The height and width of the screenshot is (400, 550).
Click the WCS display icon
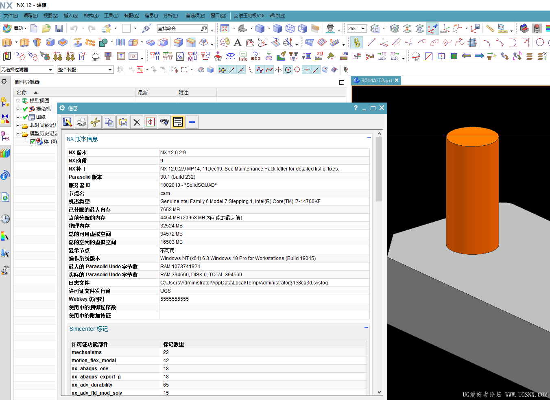pyautogui.click(x=433, y=28)
